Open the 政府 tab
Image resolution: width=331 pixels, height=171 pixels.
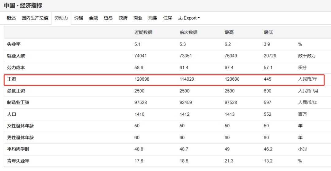[x=123, y=18]
